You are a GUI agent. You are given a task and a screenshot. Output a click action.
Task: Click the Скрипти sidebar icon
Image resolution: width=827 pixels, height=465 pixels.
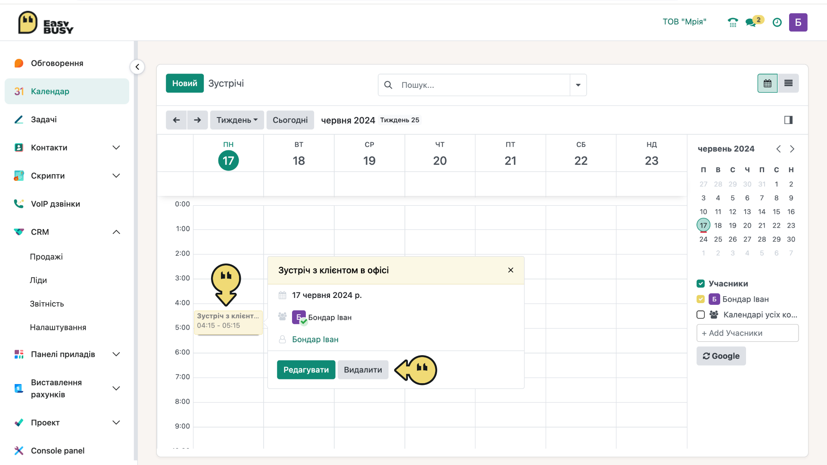19,176
